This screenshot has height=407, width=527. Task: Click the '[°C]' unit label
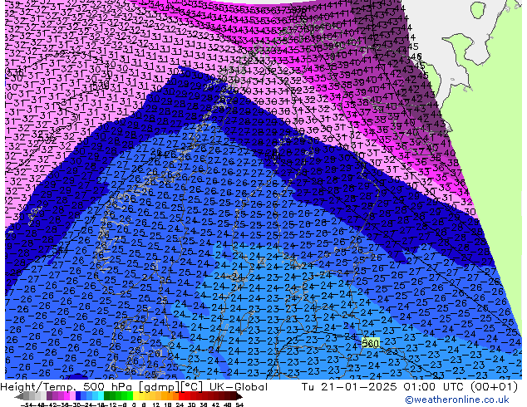tap(192, 387)
